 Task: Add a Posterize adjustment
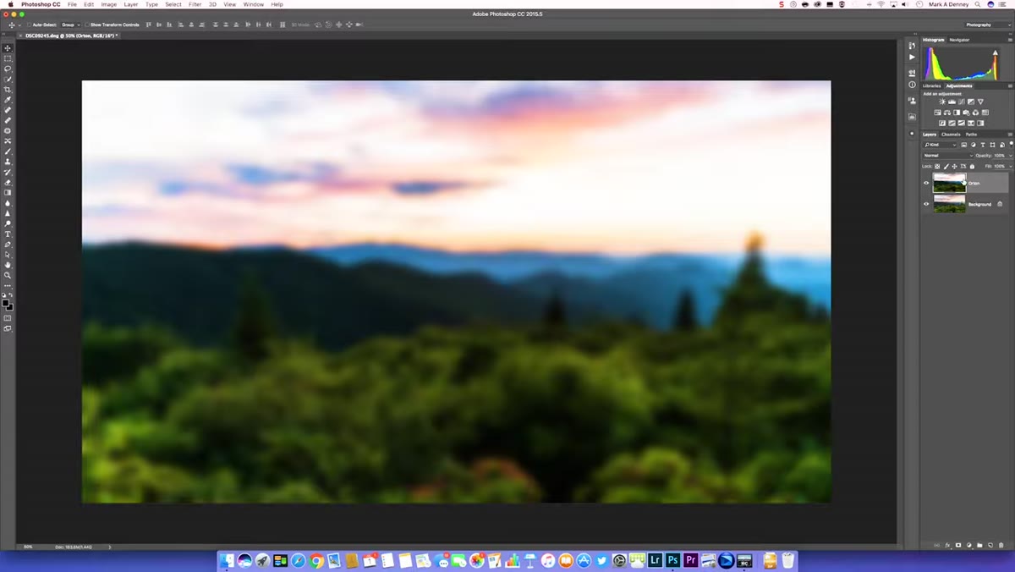click(952, 123)
